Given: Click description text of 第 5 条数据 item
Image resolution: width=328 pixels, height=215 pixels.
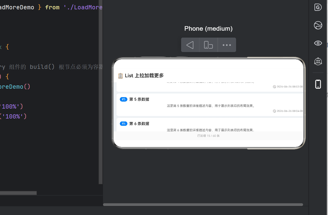Looking at the screenshot, I should pyautogui.click(x=211, y=106).
